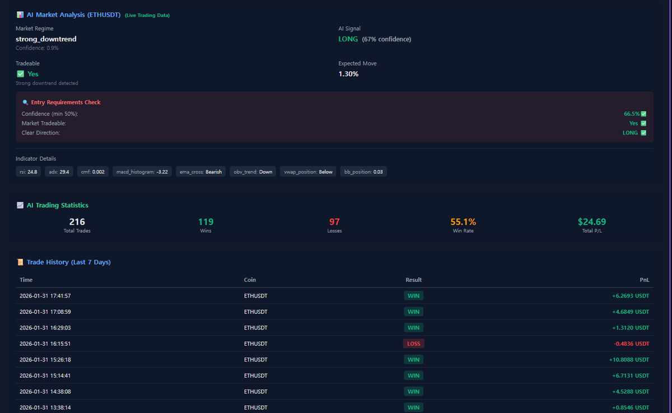
Task: Click the Trade History (Last 7 Days) heading
Action: click(69, 262)
